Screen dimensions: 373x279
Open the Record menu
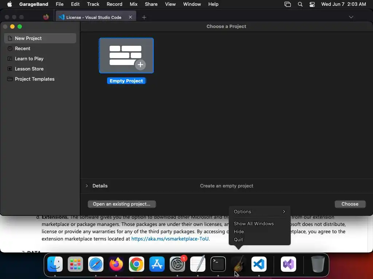114,4
